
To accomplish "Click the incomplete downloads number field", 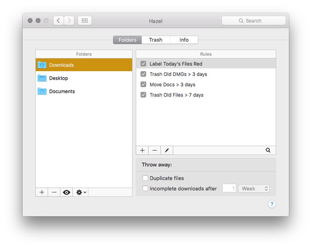I will tap(229, 188).
